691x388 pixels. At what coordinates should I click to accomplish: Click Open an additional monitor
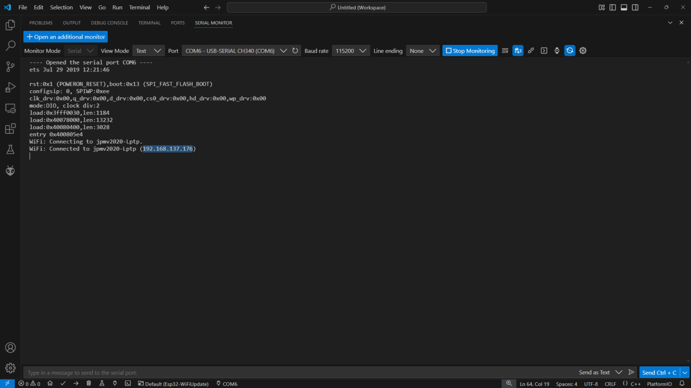point(66,37)
